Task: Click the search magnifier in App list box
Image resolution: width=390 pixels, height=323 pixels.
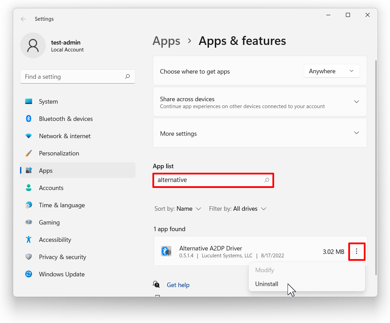Action: 267,180
